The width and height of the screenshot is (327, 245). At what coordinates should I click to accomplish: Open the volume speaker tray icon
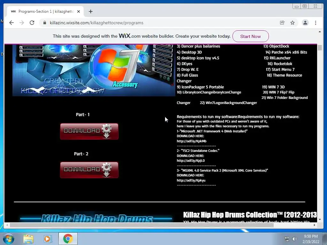(294, 239)
